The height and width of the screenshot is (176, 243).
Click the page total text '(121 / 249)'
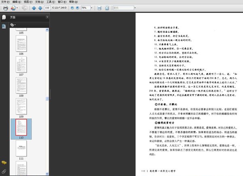tap(60, 8)
